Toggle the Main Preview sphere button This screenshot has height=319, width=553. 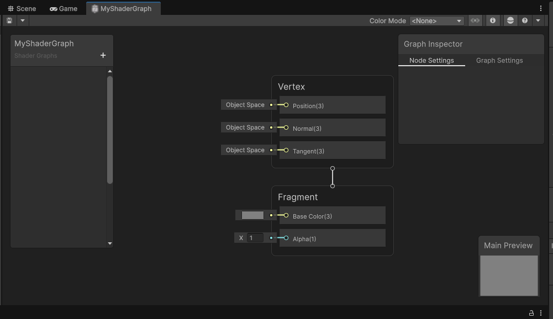pyautogui.click(x=510, y=20)
